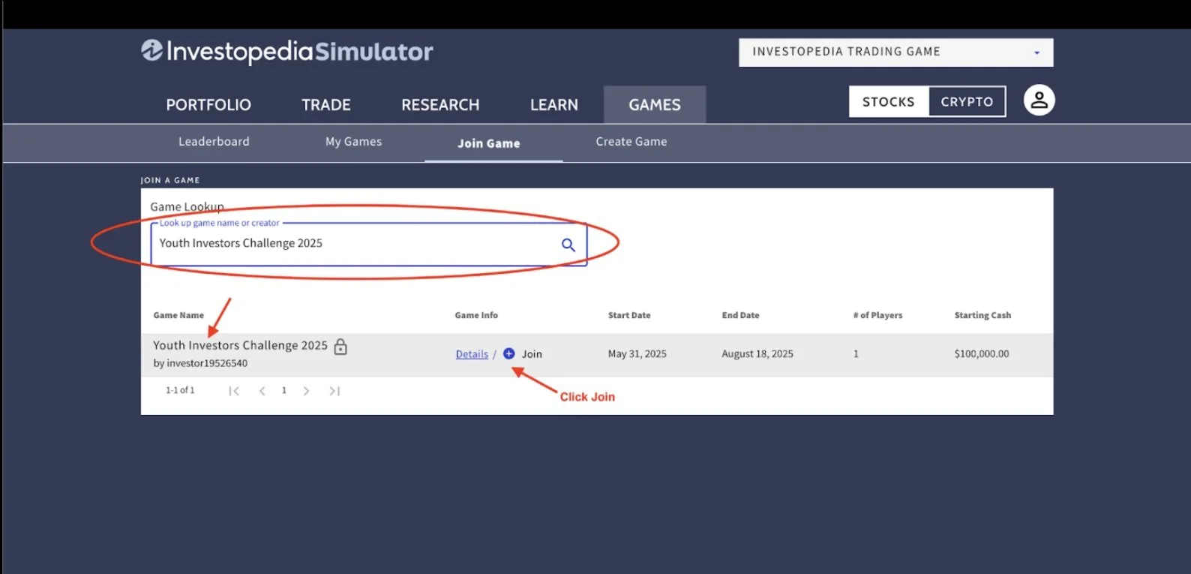Select the Join Game tab

coord(489,143)
